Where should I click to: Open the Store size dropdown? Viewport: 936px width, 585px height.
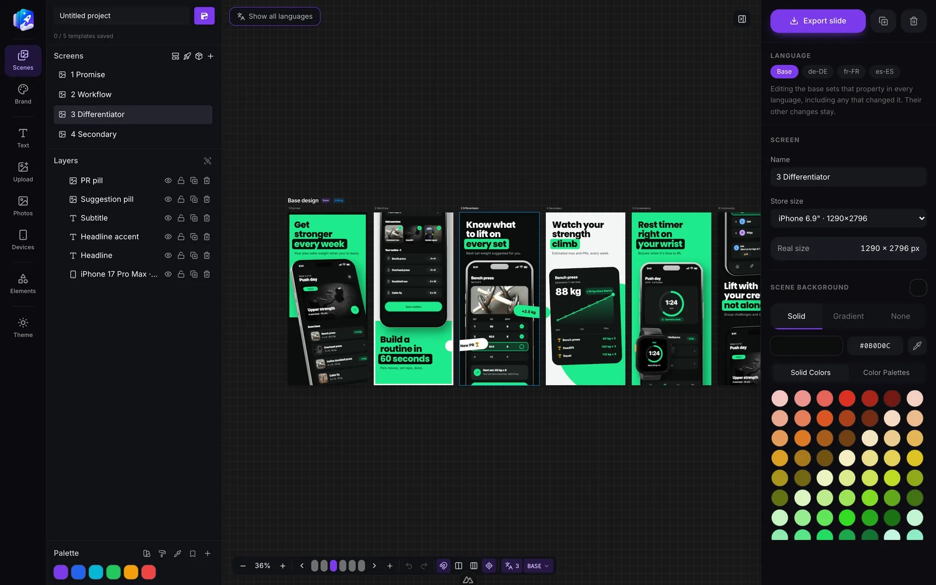pyautogui.click(x=848, y=219)
